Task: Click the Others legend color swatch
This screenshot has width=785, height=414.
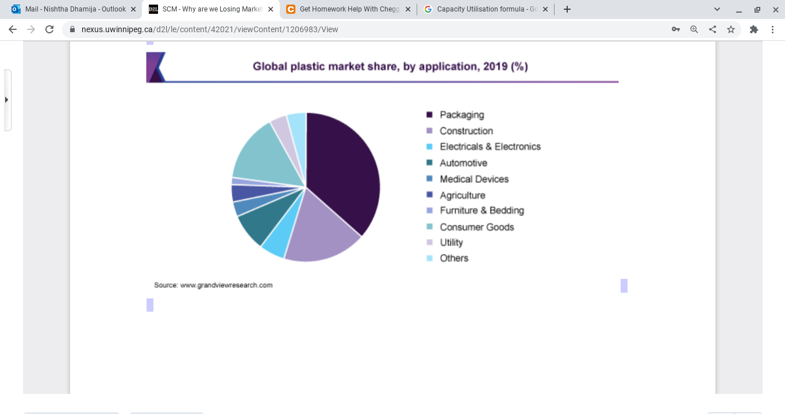Action: click(429, 258)
